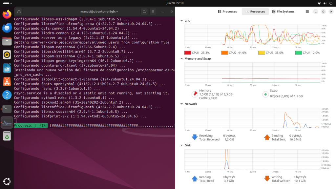Click the CPU2 '44,0%' reading

coord(242,53)
